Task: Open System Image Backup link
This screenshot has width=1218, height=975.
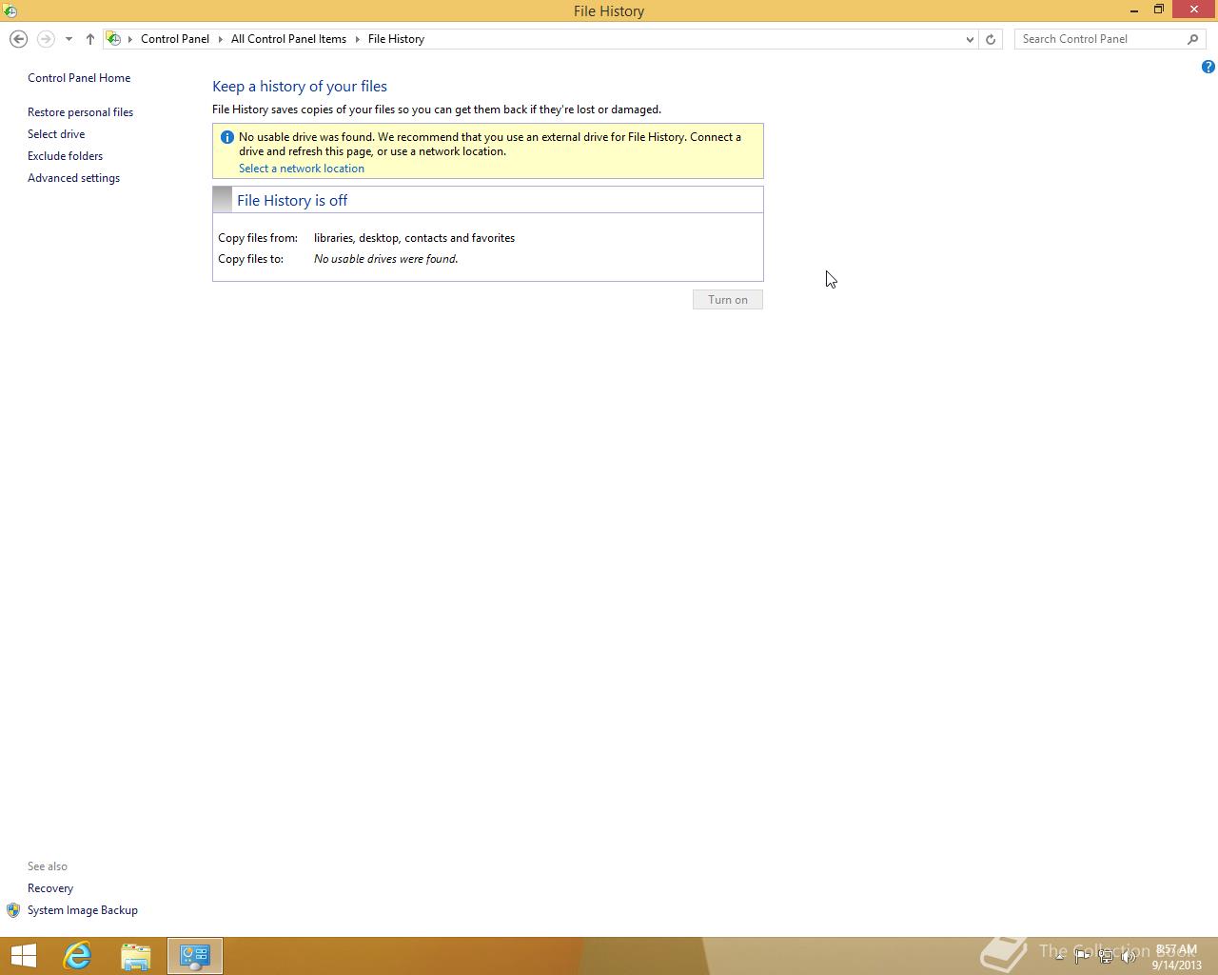Action: [x=83, y=910]
